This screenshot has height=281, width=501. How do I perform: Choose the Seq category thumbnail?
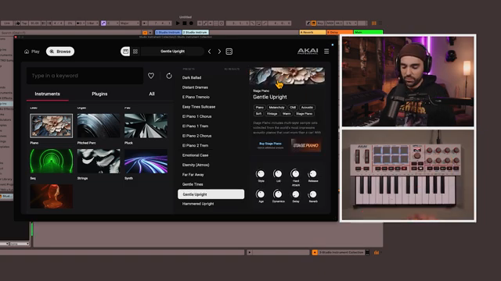[x=51, y=162]
